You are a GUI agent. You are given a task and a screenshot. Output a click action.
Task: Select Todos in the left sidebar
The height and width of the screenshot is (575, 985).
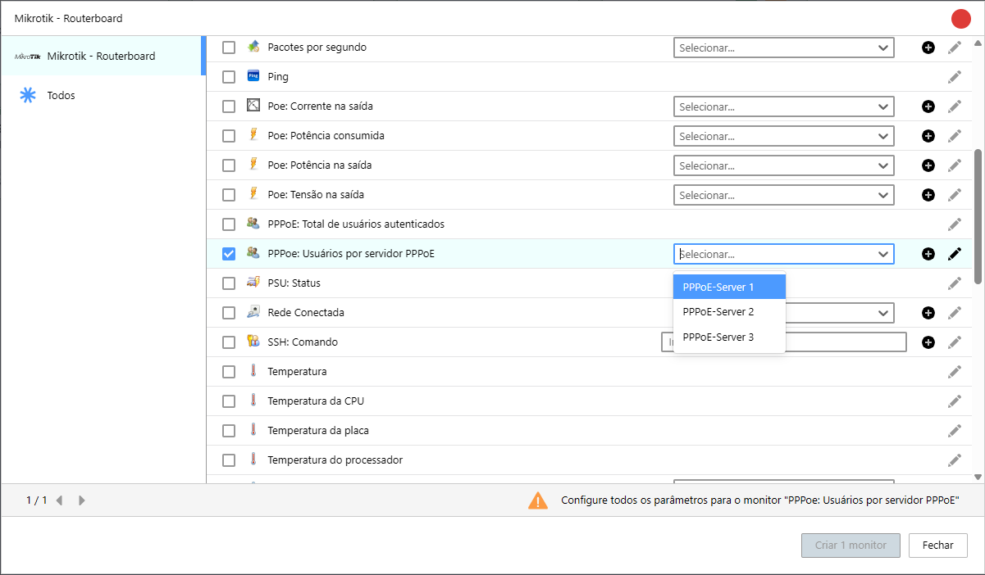click(x=62, y=96)
